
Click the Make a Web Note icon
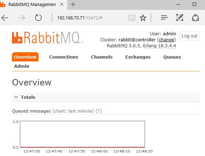coord(180,18)
